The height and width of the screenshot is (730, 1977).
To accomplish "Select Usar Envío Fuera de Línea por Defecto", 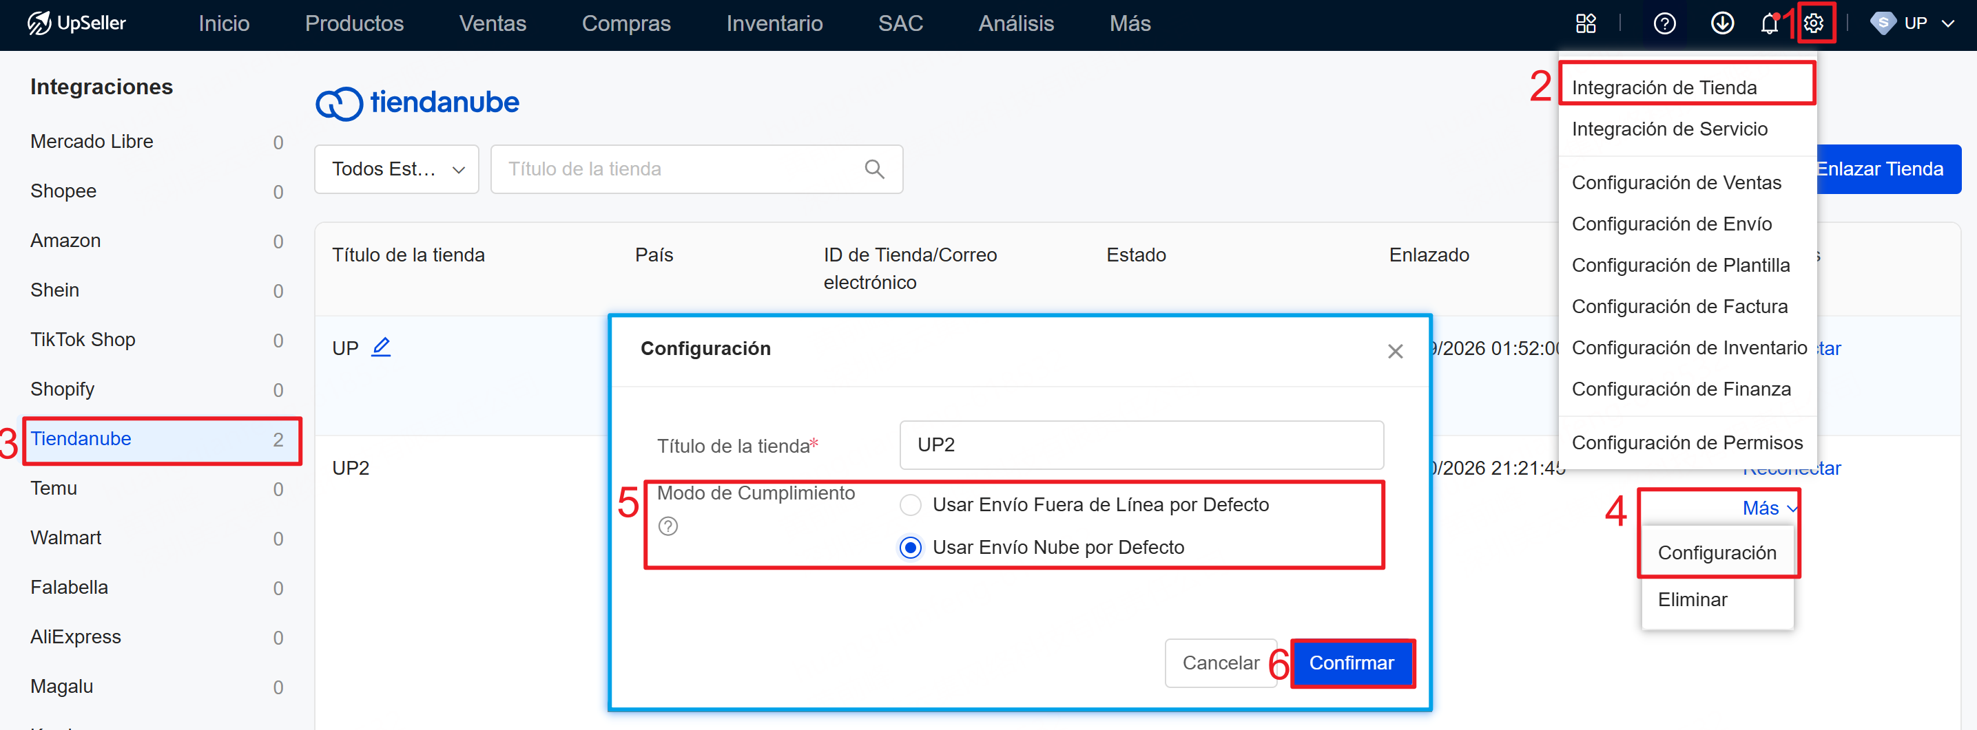I will [x=910, y=504].
